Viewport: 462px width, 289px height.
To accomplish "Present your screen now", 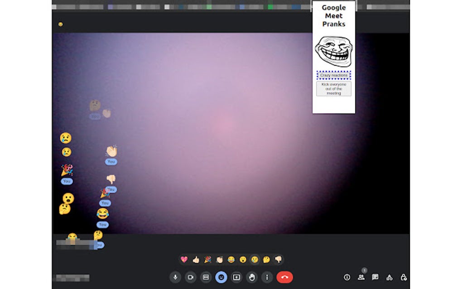I will click(236, 277).
